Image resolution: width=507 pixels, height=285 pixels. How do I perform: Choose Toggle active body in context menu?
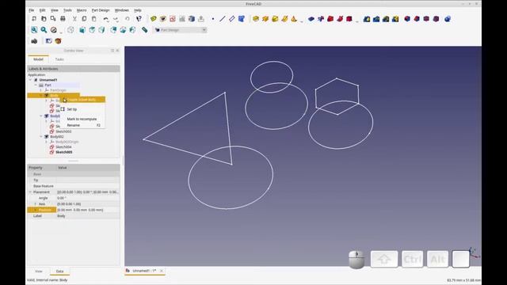coord(82,100)
